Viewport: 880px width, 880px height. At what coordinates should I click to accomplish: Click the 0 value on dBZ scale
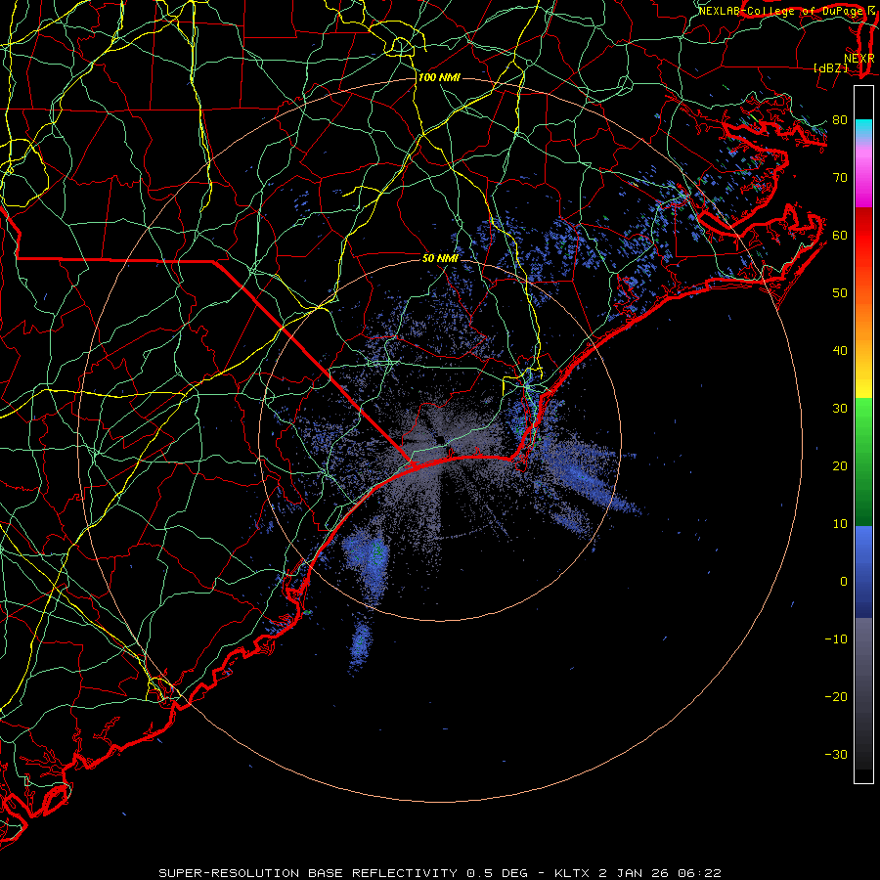point(844,582)
